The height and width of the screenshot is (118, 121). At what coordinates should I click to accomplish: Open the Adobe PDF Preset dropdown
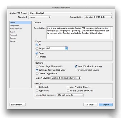(x=70, y=13)
